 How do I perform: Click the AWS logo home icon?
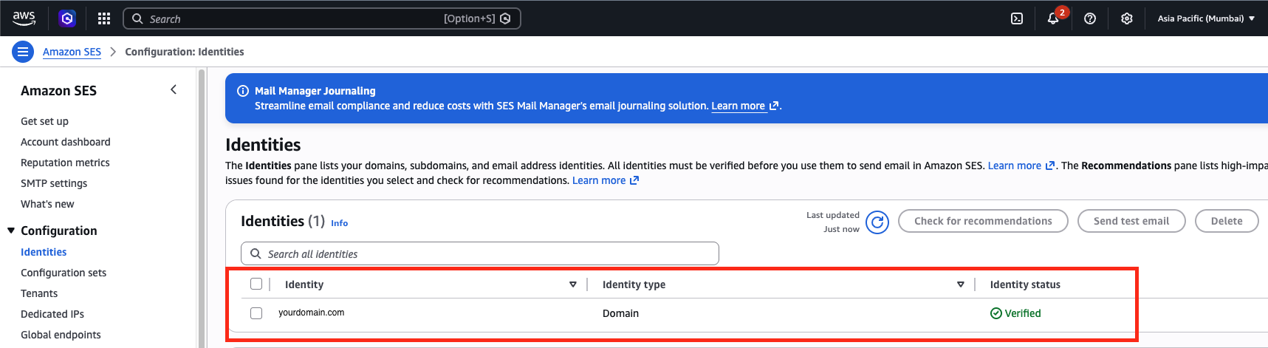[24, 18]
